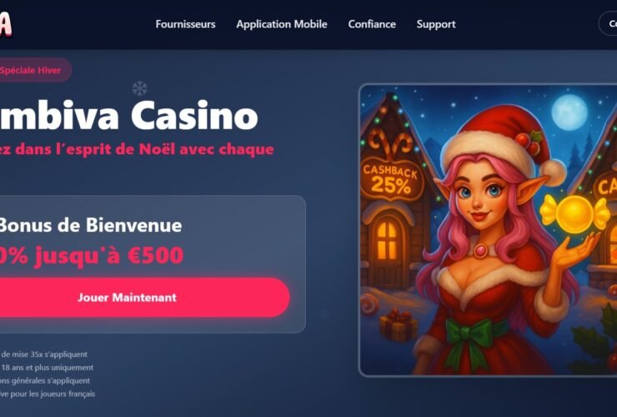Click the joueurs français notice line
Viewport: 617px width, 417px height.
(48, 394)
